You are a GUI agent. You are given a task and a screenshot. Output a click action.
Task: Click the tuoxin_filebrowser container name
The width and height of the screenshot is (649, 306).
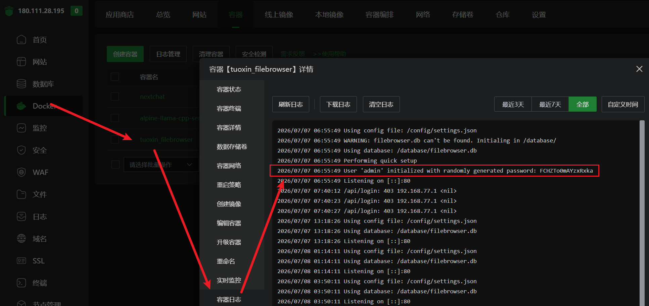point(166,140)
